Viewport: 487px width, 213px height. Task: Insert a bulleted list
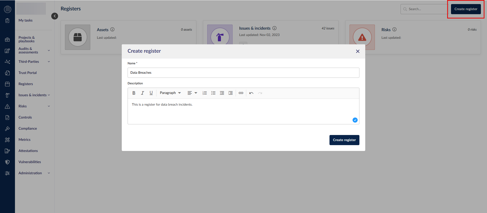coord(213,93)
